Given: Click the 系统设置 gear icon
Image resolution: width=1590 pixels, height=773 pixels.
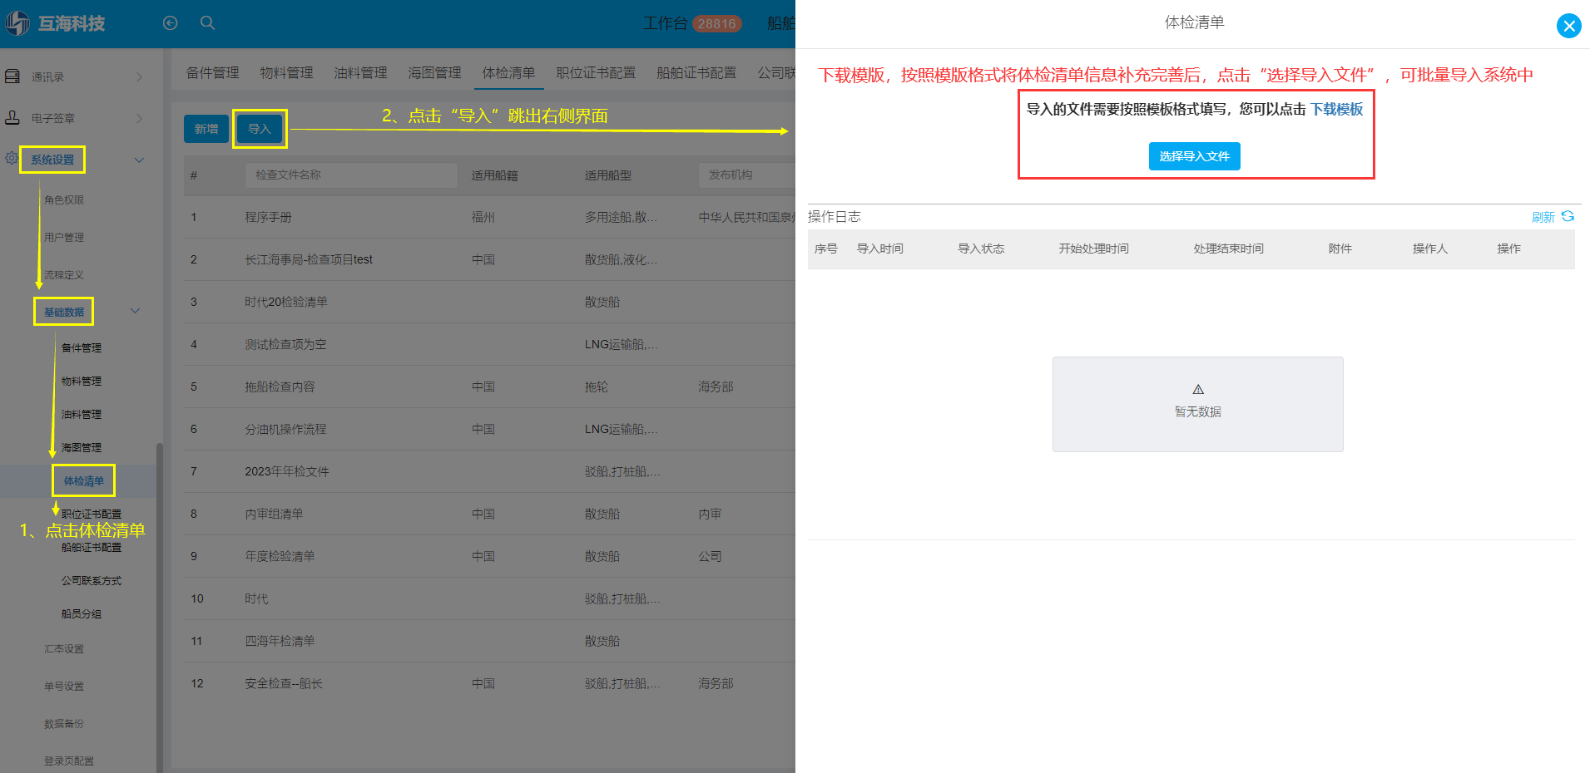Looking at the screenshot, I should coord(12,158).
